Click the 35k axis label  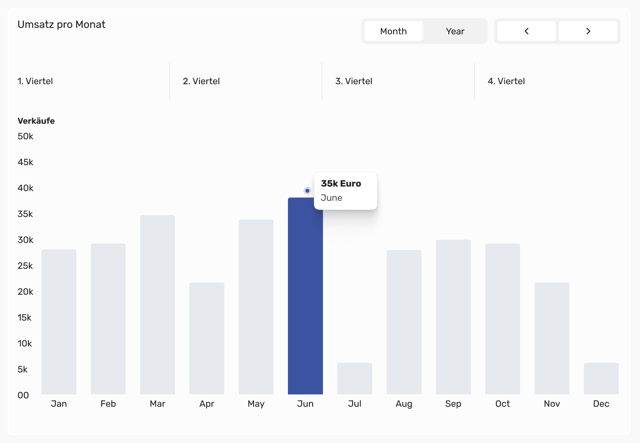[x=25, y=214]
